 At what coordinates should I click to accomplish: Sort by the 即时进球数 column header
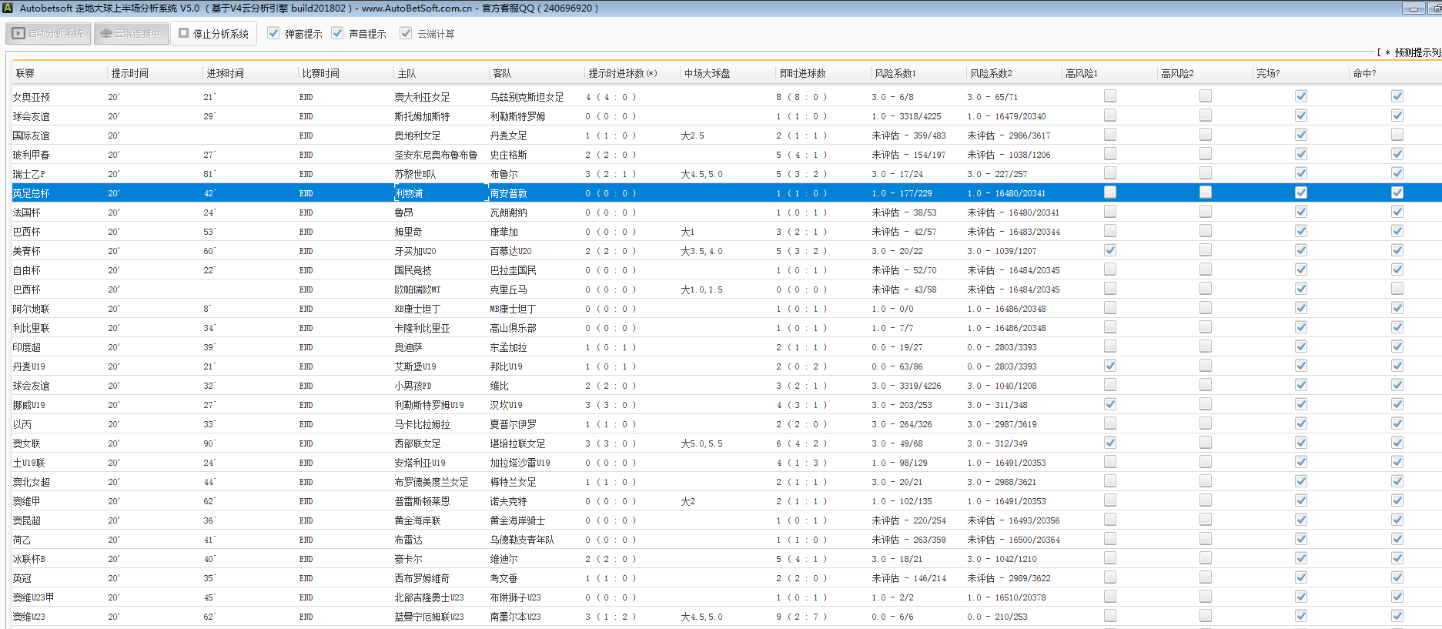point(802,73)
